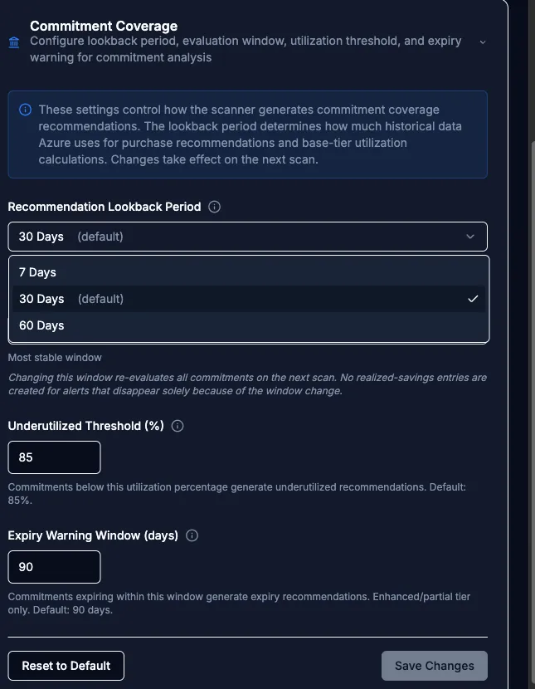Click the Reset to Default button

coord(66,666)
